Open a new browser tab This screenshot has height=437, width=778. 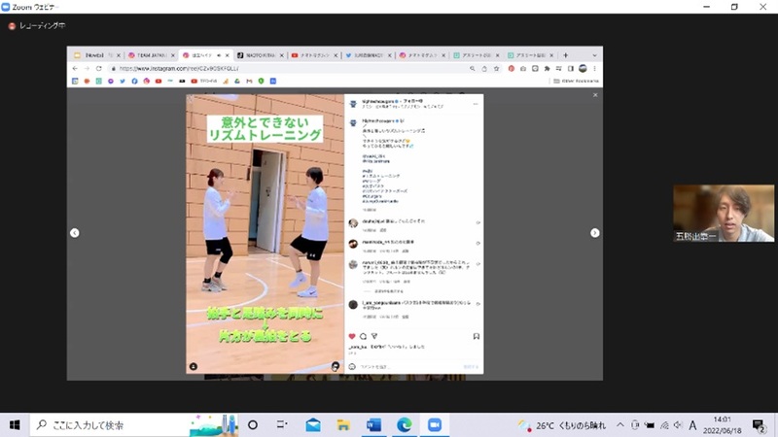coord(566,55)
